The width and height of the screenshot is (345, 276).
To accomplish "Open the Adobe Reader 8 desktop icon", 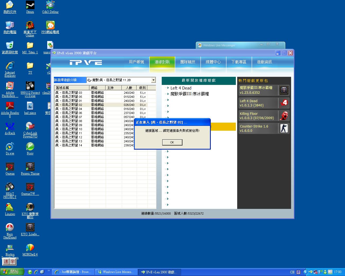I will click(10, 106).
